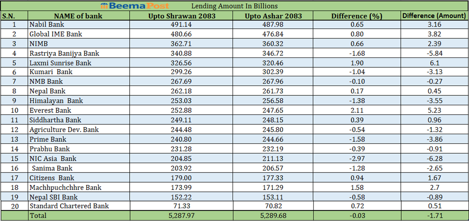This screenshot has height=221, width=469.
Task: Click the 'Total' row label
Action: (38, 215)
